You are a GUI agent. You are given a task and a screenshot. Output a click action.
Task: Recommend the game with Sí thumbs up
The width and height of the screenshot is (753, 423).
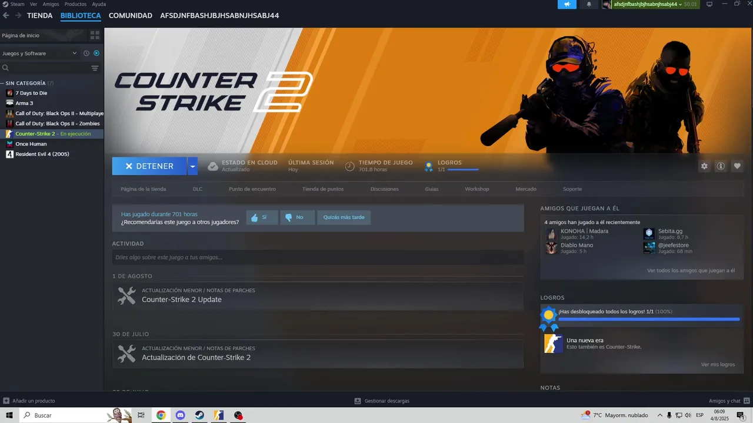262,217
